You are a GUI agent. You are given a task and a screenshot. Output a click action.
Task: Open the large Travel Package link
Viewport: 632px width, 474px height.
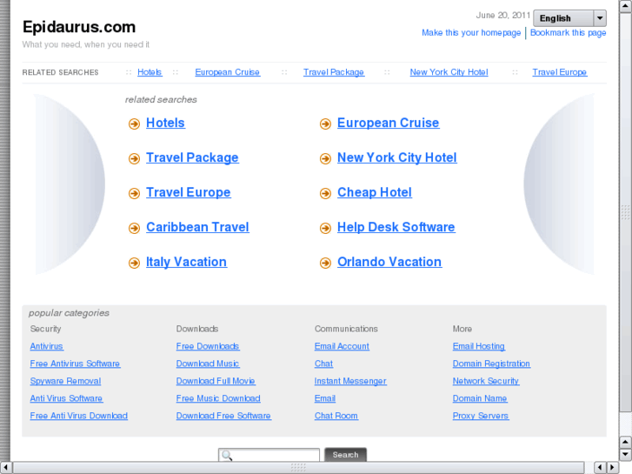click(x=192, y=157)
